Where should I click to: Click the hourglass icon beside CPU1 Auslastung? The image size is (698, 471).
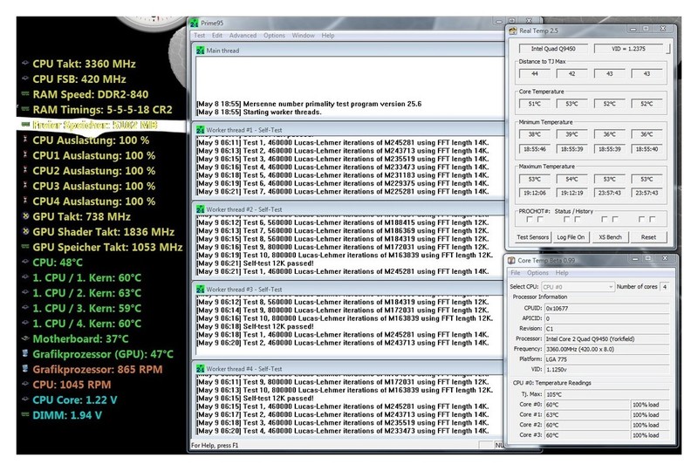(x=25, y=155)
